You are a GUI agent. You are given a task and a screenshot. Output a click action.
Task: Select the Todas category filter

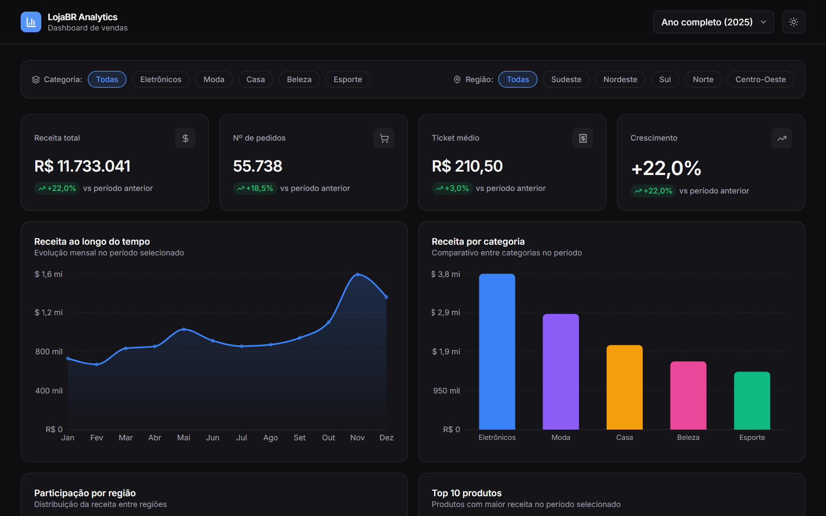pos(107,80)
